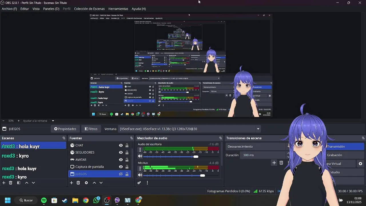Viewport: 366px width, 206px height.
Task: Show the hidden JUEGOS source
Action: pyautogui.click(x=121, y=174)
